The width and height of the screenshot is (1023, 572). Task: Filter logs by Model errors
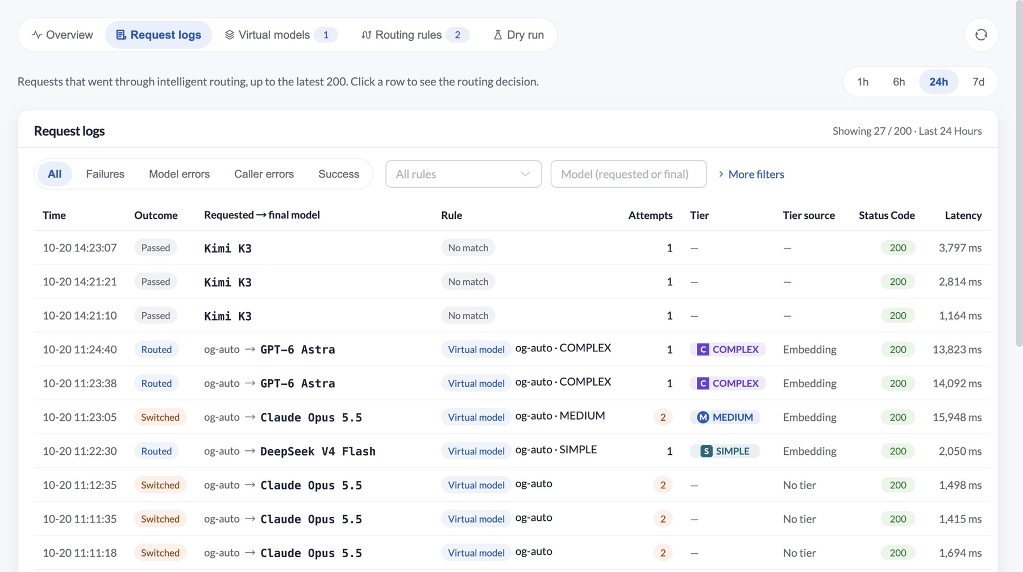point(179,174)
